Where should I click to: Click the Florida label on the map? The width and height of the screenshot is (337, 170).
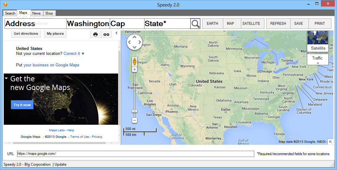click(x=279, y=134)
